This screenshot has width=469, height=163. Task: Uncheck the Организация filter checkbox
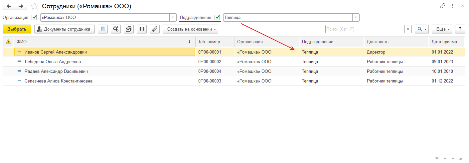(x=34, y=17)
